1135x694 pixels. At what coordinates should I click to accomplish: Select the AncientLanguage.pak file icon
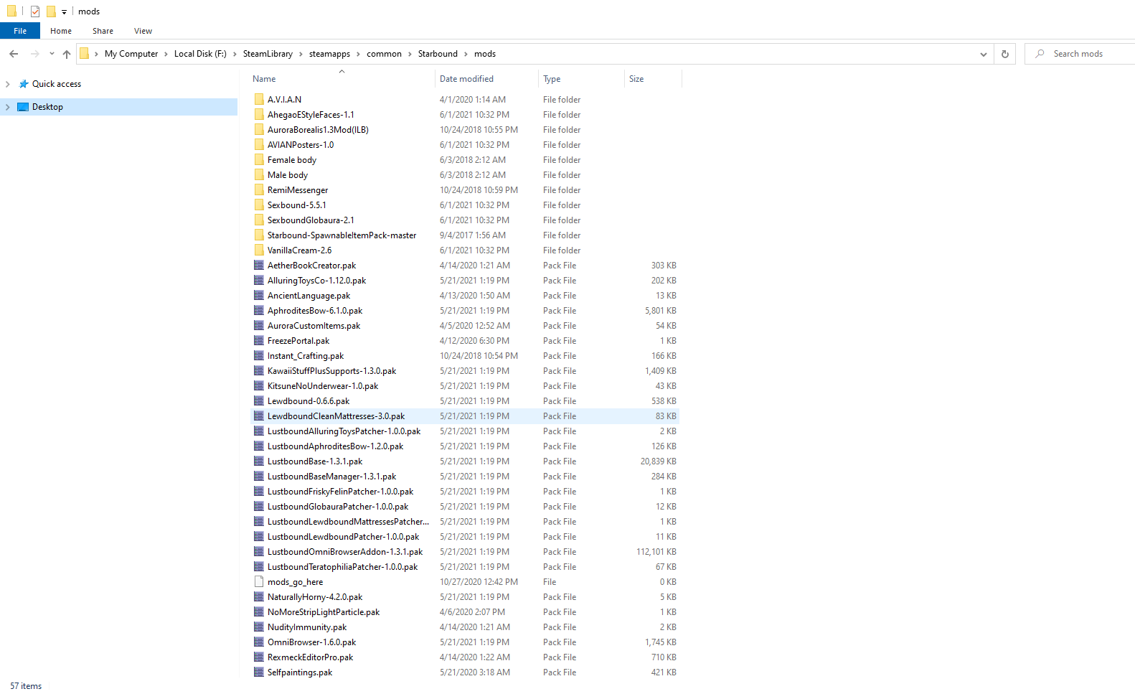259,295
